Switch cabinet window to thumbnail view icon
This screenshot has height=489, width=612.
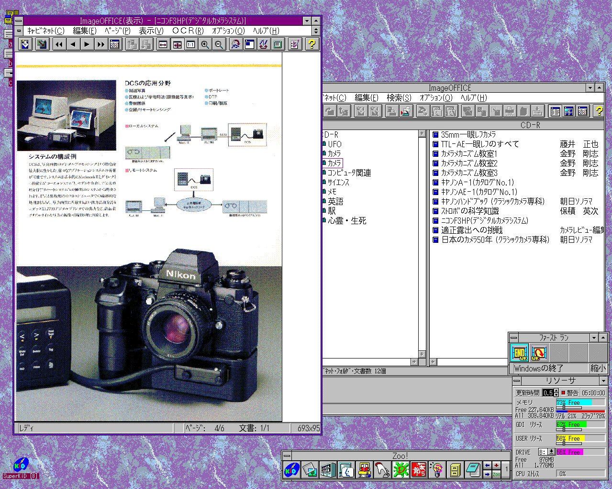[x=569, y=111]
